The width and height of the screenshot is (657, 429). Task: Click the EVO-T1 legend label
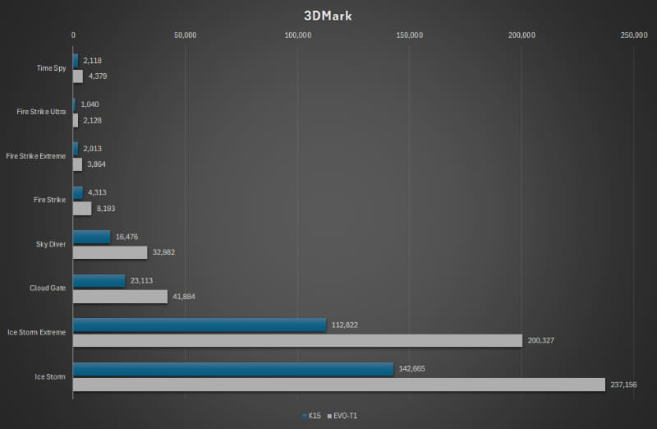point(345,416)
